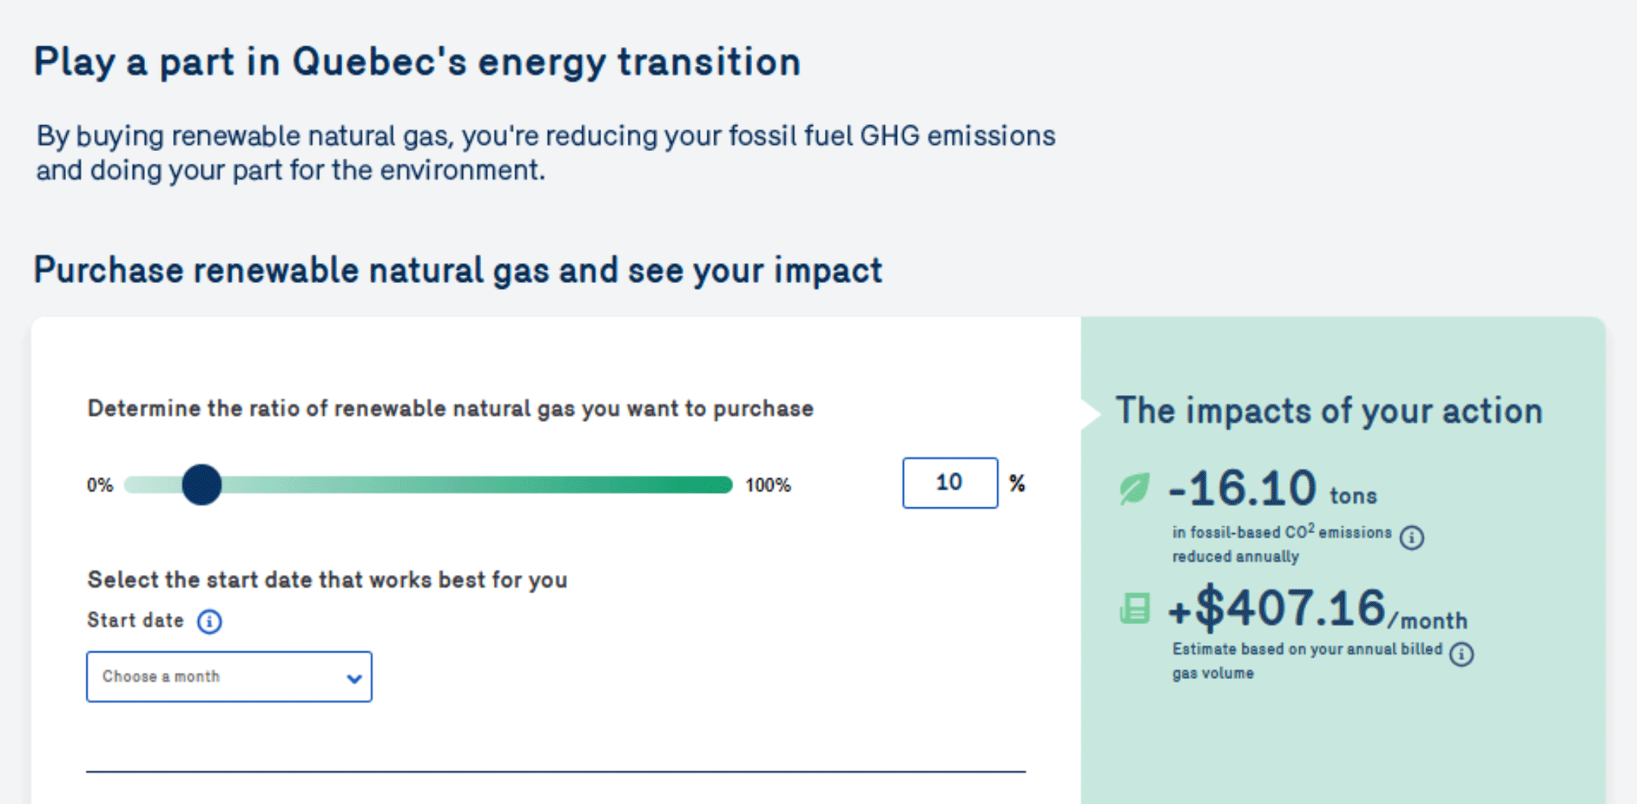Click the Start date label text
1637x804 pixels.
click(136, 620)
